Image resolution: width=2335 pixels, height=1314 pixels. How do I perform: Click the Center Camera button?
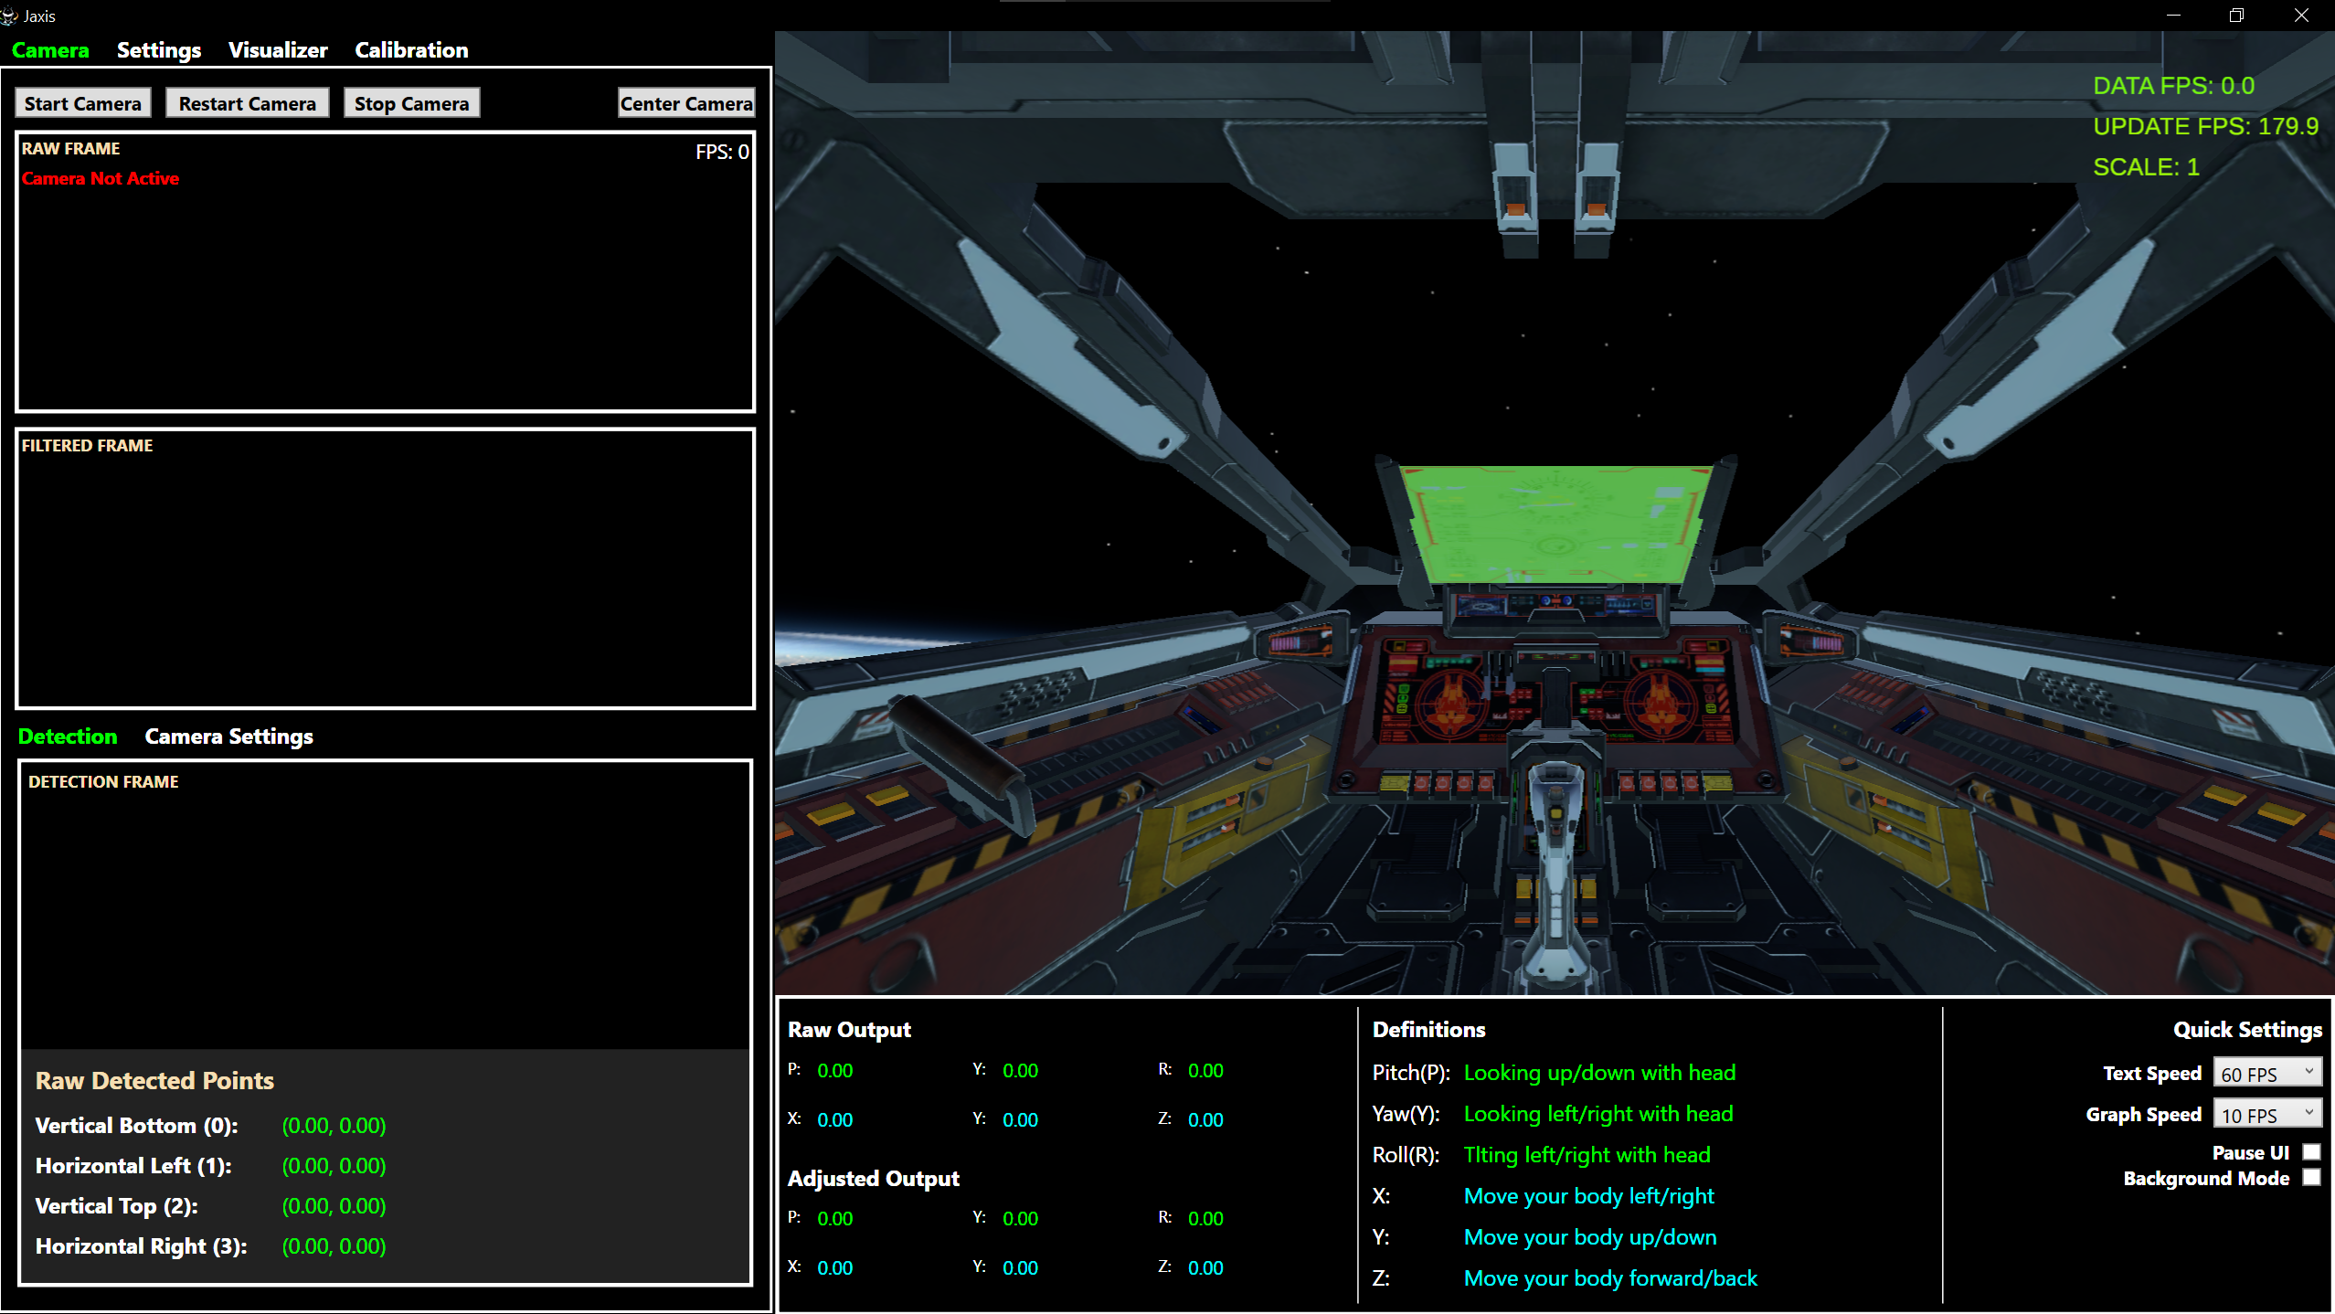click(686, 103)
